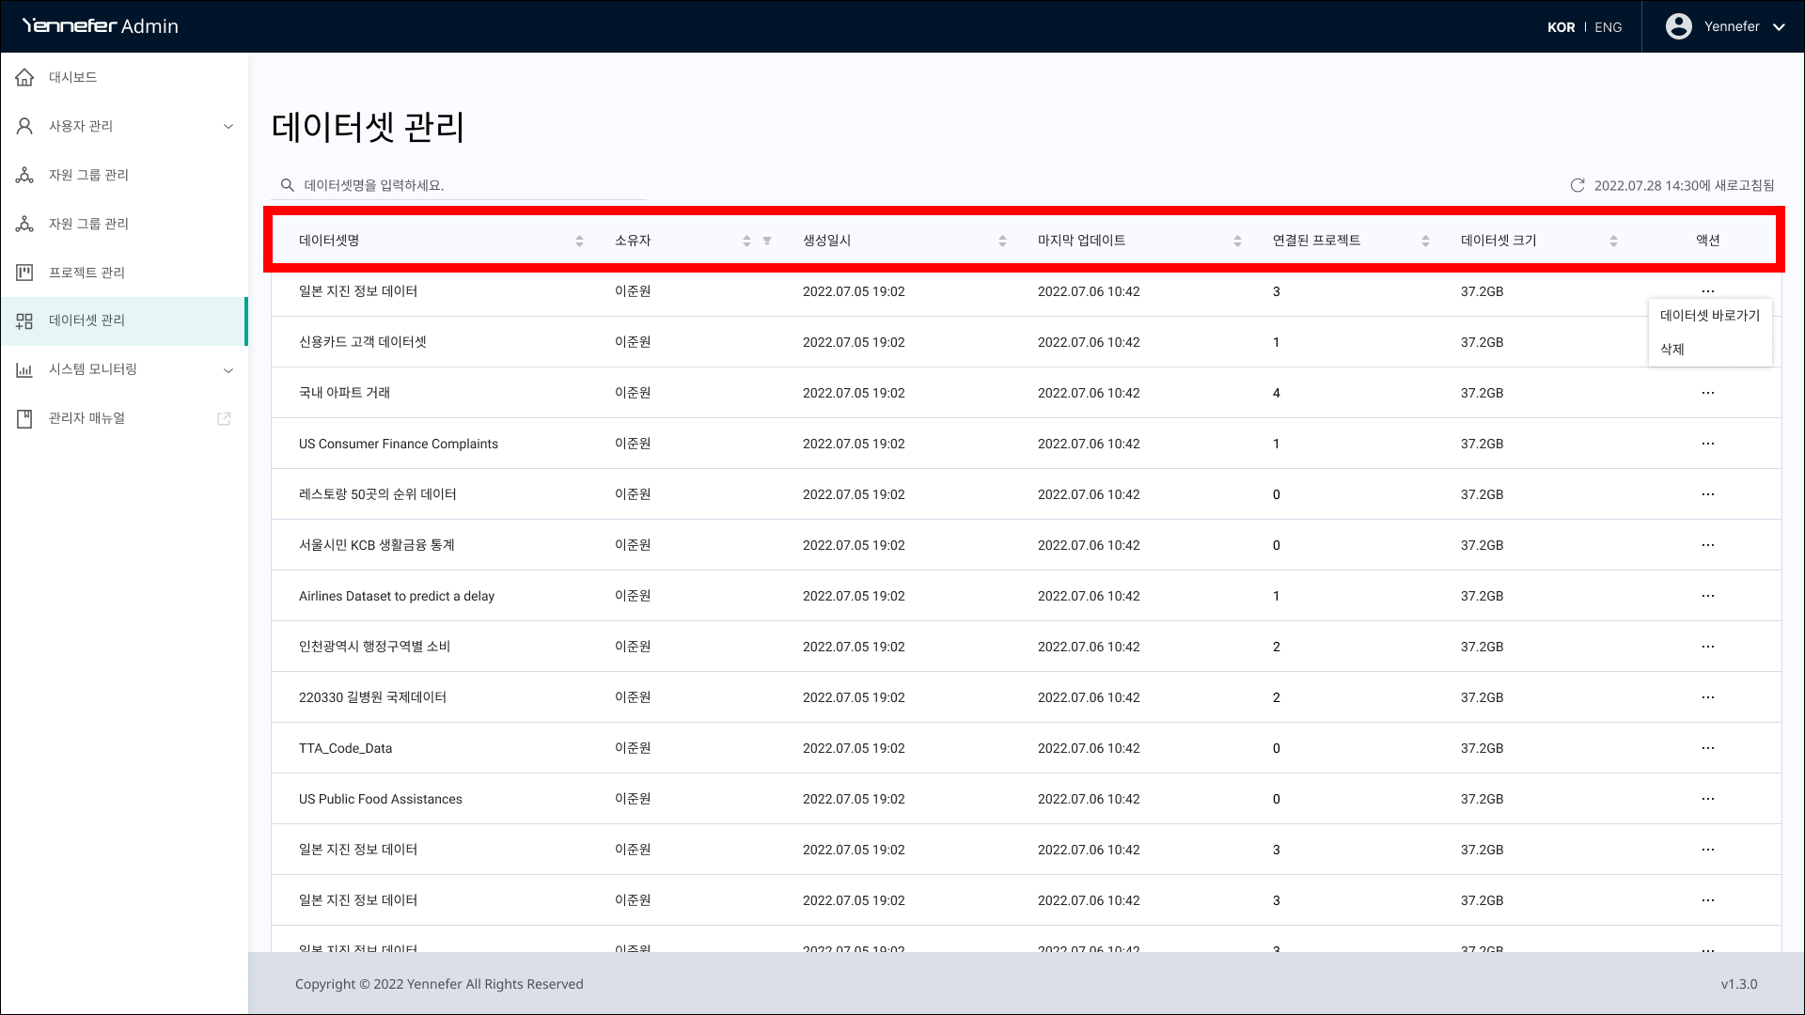Open the admin manual external link icon
Screen dimensions: 1805x1015
224,418
